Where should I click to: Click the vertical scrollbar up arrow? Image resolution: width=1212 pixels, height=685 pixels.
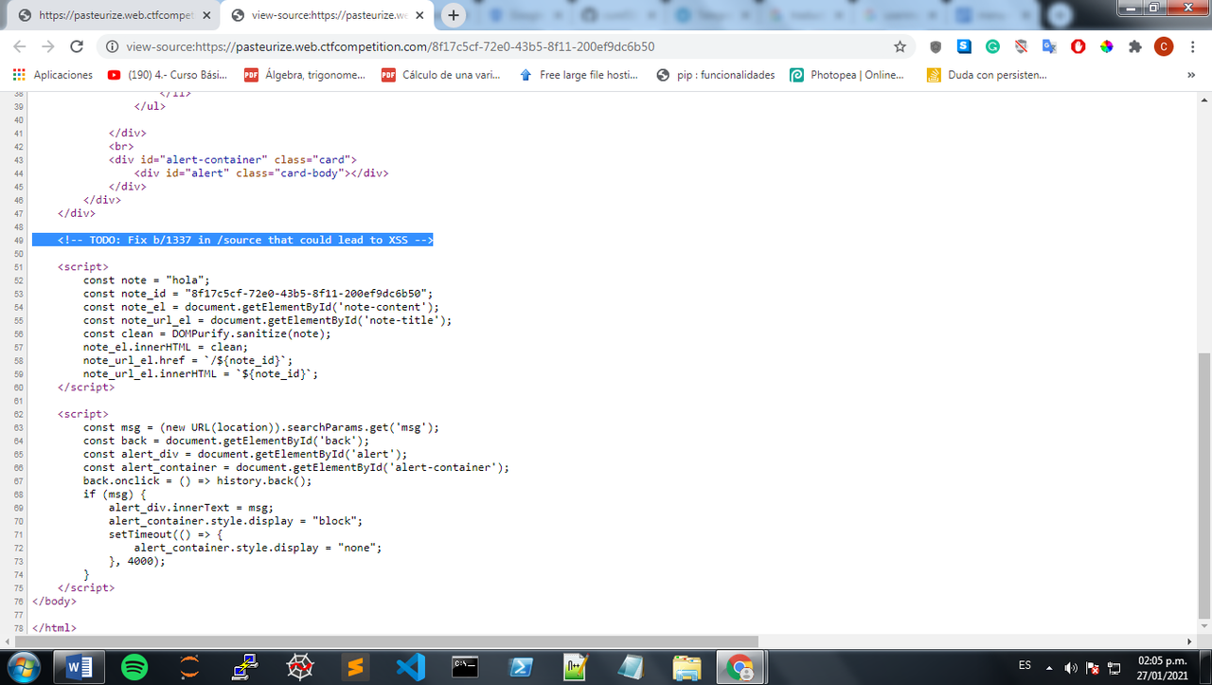[x=1203, y=99]
